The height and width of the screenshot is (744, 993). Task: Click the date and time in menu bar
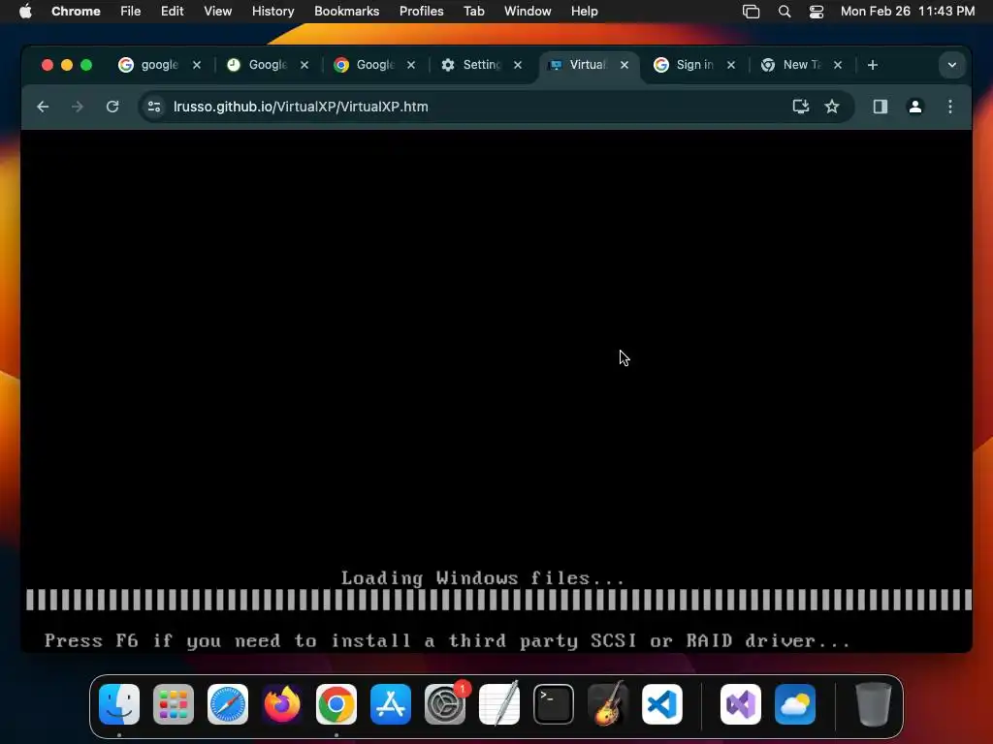(908, 12)
